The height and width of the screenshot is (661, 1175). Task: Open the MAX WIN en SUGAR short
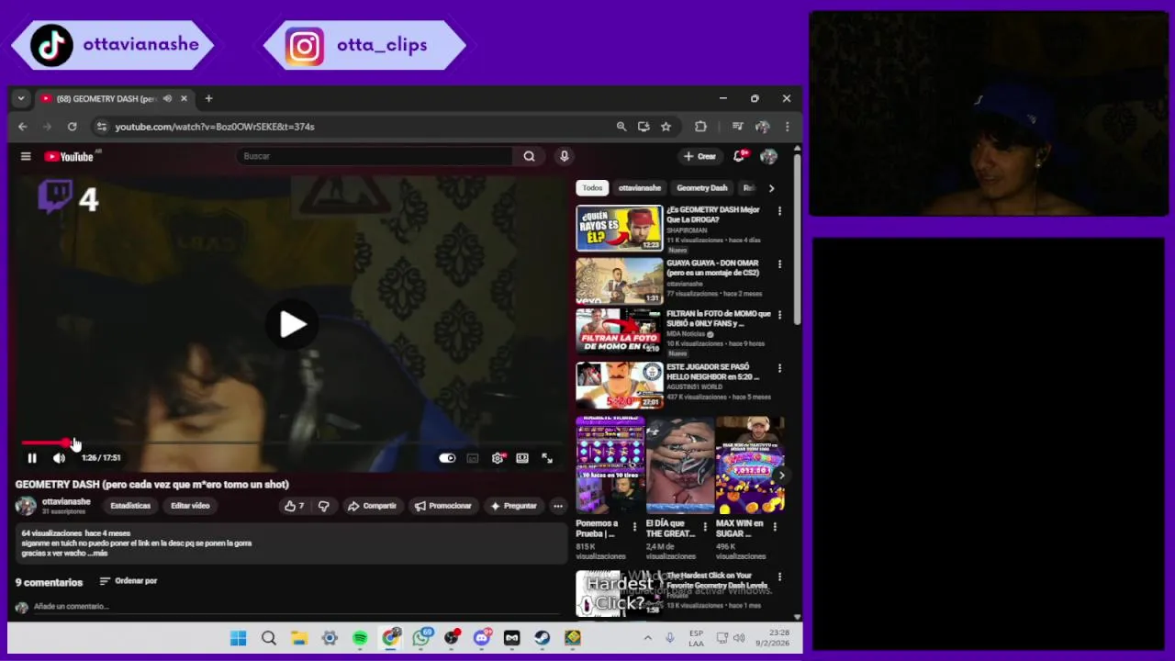tap(750, 465)
